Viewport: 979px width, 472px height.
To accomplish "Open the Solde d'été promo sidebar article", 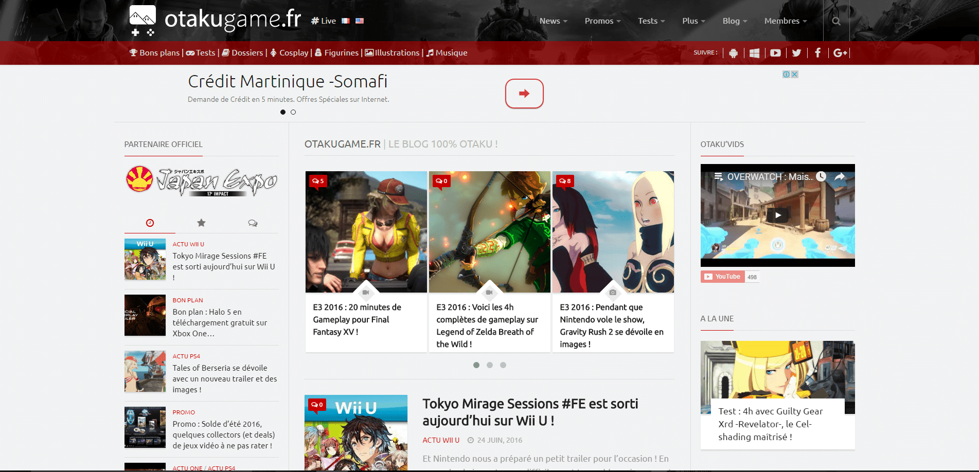I will click(224, 435).
